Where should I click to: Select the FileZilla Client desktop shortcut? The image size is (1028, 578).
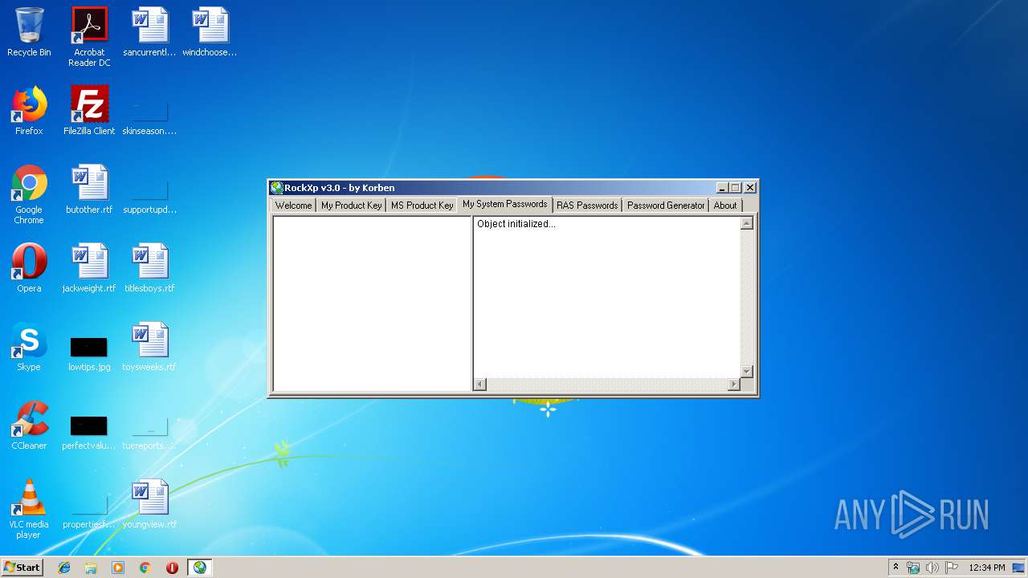pyautogui.click(x=89, y=111)
